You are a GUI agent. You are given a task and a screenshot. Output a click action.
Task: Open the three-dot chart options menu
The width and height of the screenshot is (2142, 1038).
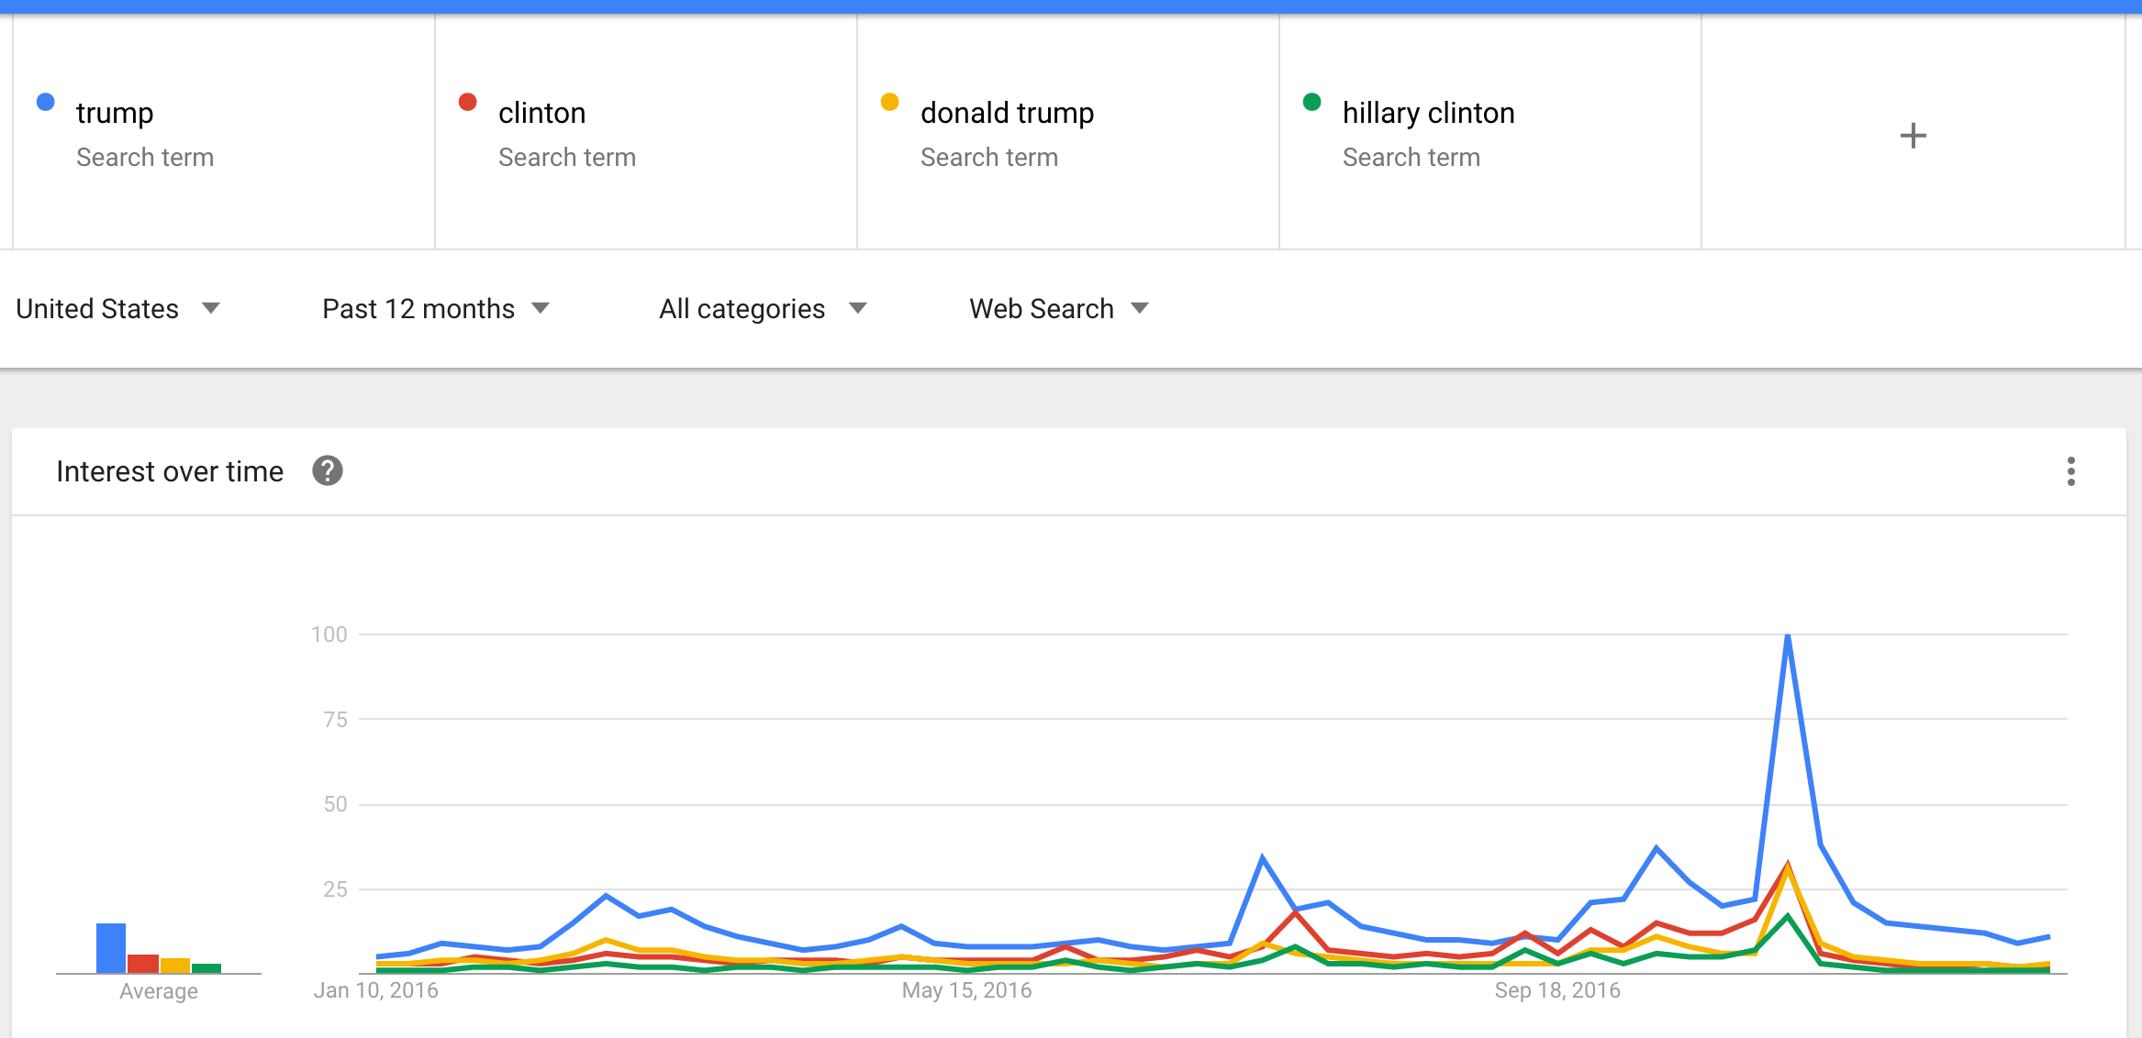[2070, 471]
